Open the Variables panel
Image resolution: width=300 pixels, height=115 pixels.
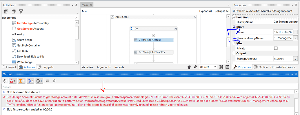(87, 67)
